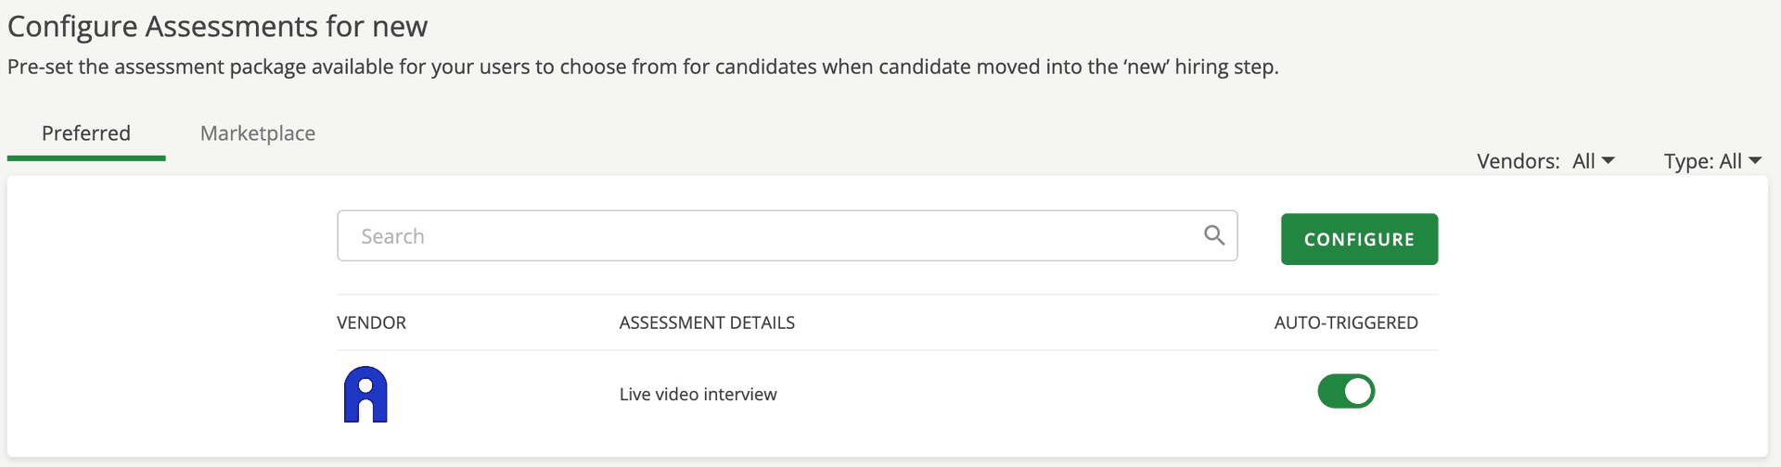Click the blue vendor logo icon
Viewport: 1781px width, 467px height.
click(365, 394)
